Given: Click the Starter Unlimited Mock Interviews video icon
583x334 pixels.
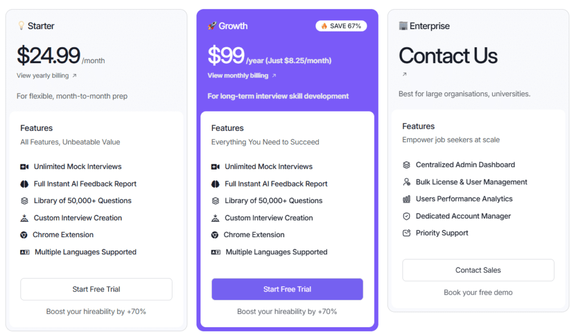Looking at the screenshot, I should (24, 167).
